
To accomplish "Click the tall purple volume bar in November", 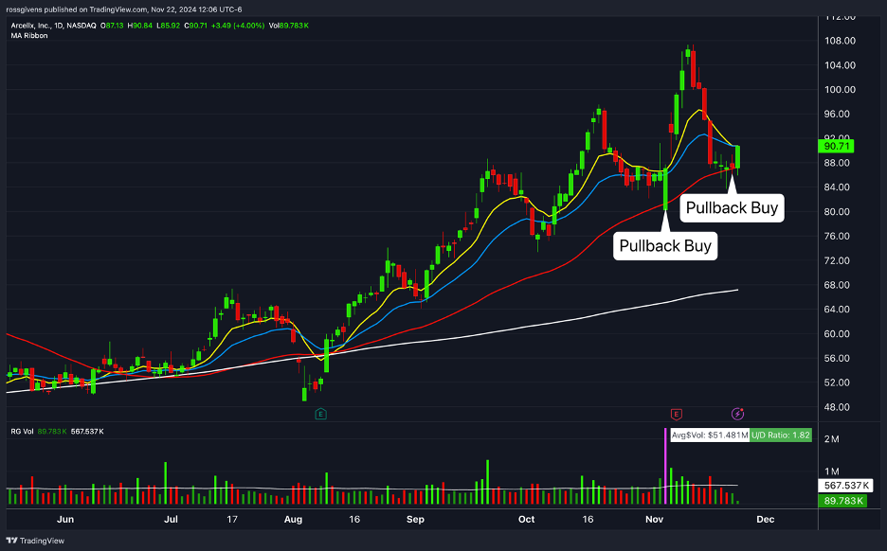I will point(665,466).
